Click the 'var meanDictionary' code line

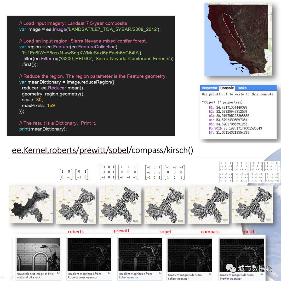(67, 82)
